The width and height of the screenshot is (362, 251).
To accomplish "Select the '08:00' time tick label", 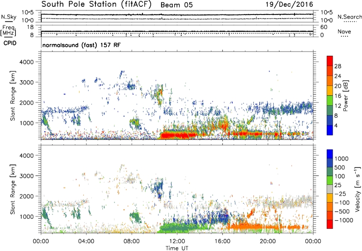I will tap(132, 241).
